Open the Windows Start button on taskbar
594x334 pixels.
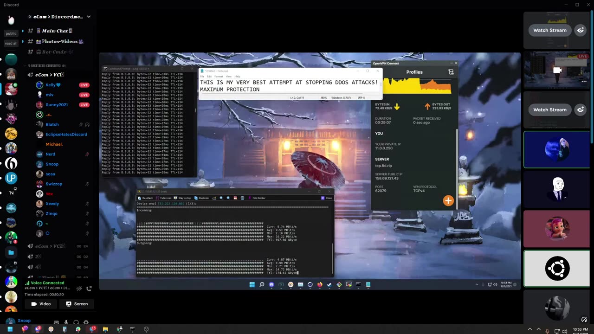point(10,329)
